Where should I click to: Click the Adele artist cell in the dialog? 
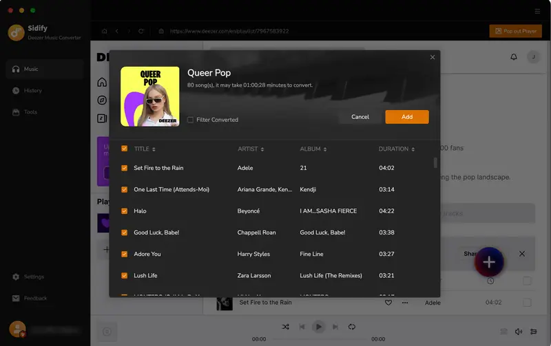(x=245, y=168)
